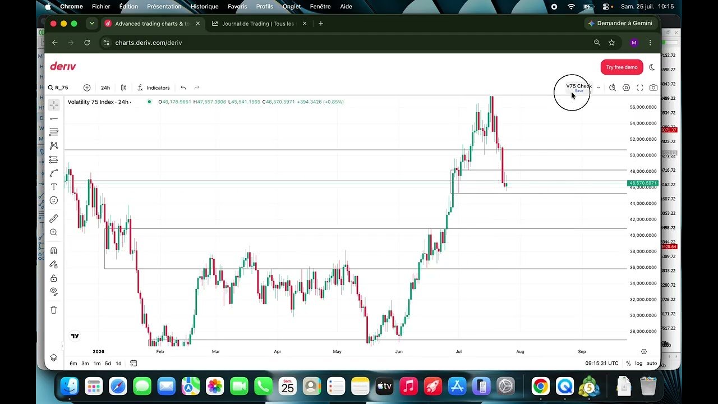The image size is (718, 404).
Task: Toggle log scale mode
Action: 639,364
